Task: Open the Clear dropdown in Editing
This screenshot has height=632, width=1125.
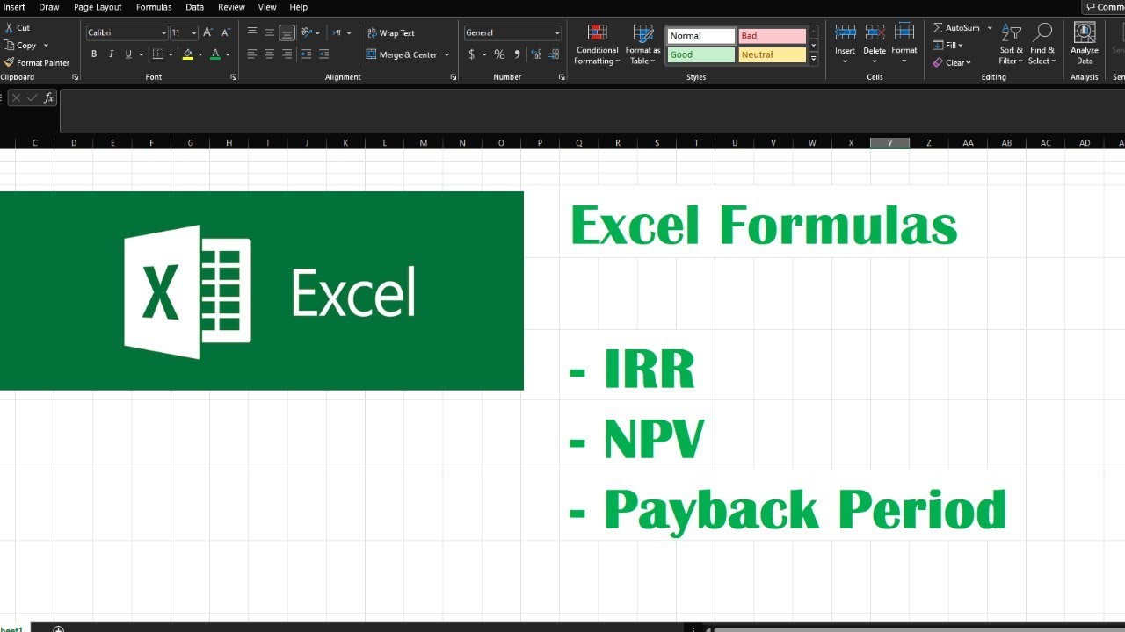Action: (x=953, y=63)
